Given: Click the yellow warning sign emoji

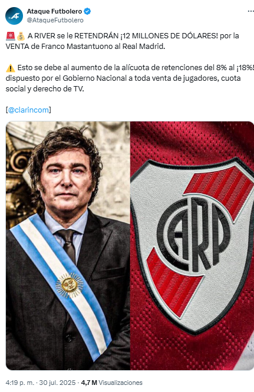Looking at the screenshot, I should (x=11, y=68).
